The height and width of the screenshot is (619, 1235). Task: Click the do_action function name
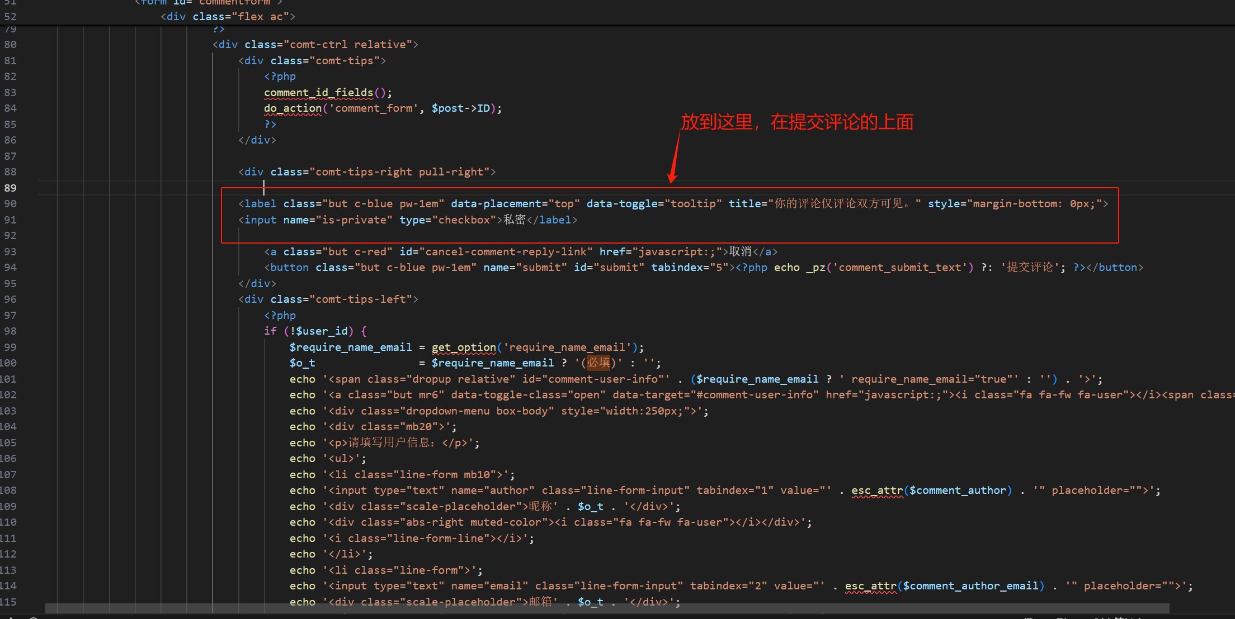(x=293, y=108)
